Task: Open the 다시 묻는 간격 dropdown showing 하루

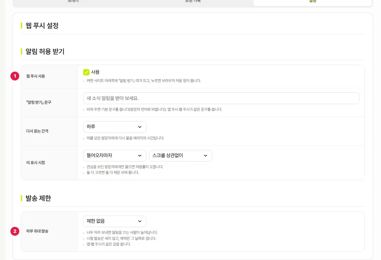Action: [114, 127]
